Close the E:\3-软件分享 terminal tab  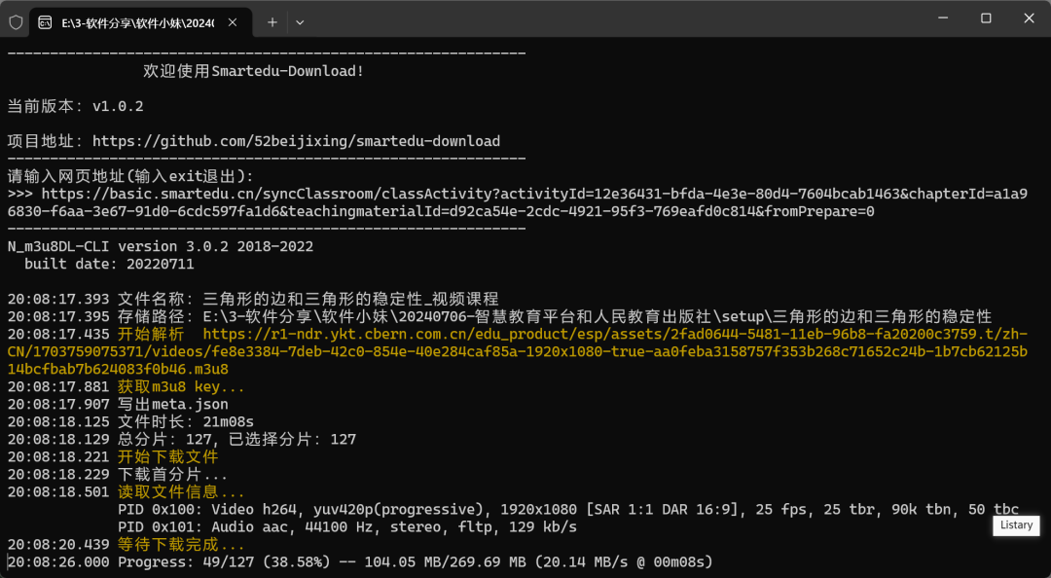[233, 22]
